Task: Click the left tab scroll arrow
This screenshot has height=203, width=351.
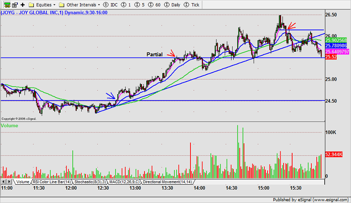Action: coord(4,182)
